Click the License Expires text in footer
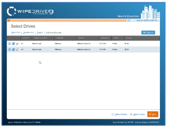Viewport: 169px width, 128px height. [147, 122]
